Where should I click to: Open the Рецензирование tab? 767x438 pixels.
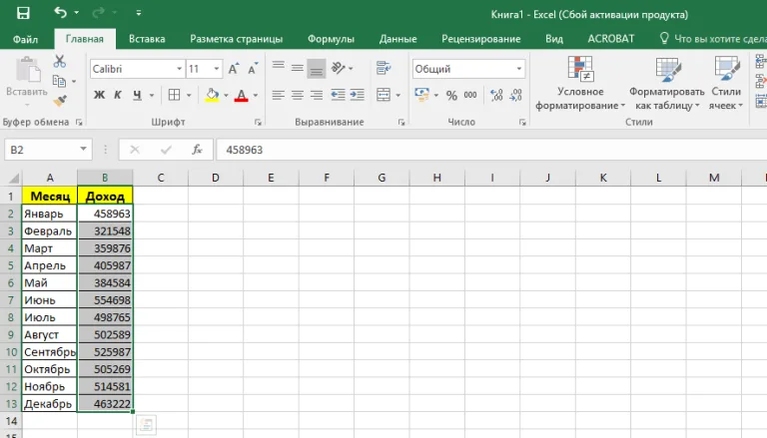[480, 39]
